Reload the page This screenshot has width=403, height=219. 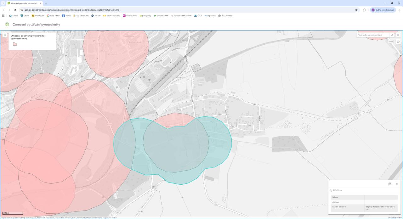coord(14,10)
